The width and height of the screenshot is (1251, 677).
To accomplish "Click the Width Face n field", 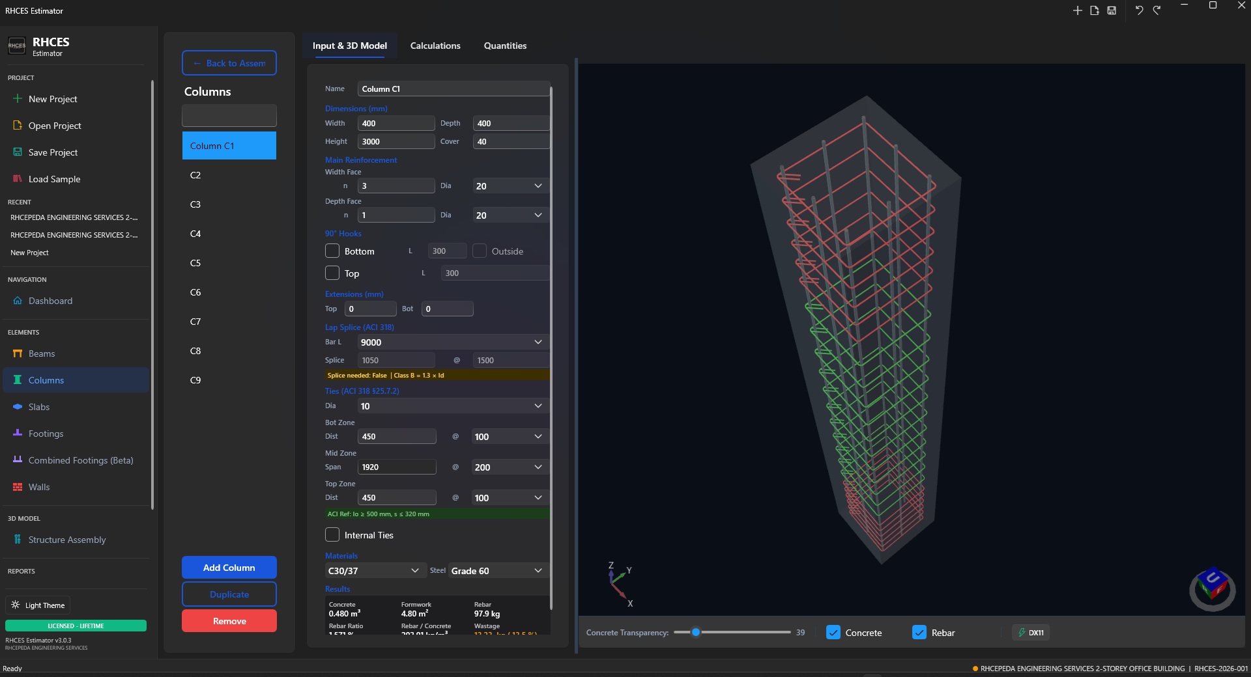I will (396, 186).
